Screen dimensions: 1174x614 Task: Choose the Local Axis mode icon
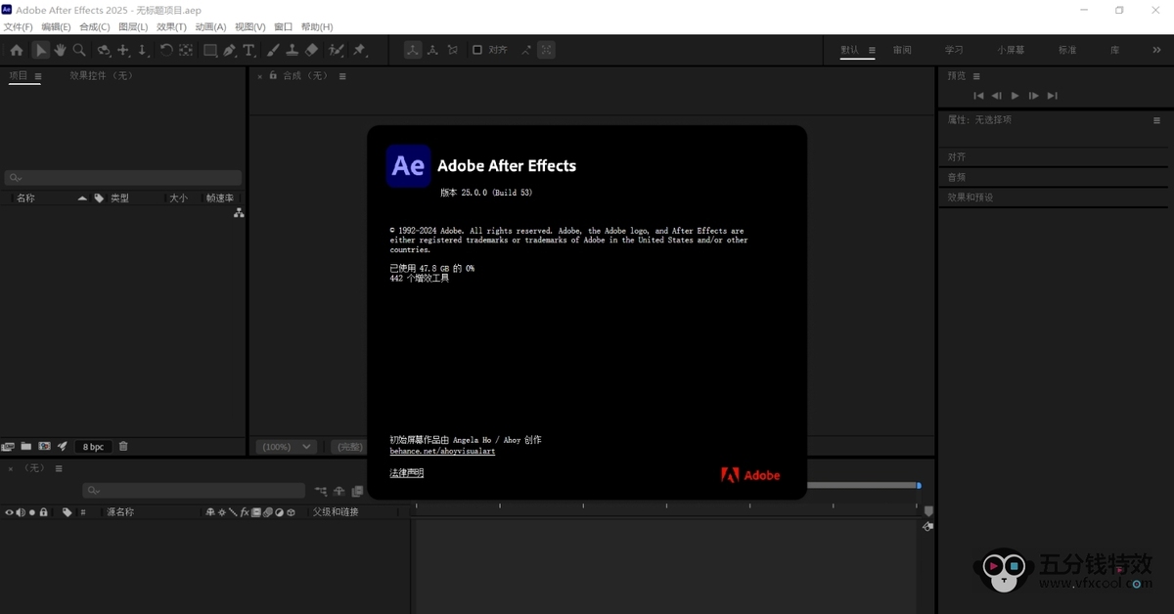pyautogui.click(x=413, y=50)
